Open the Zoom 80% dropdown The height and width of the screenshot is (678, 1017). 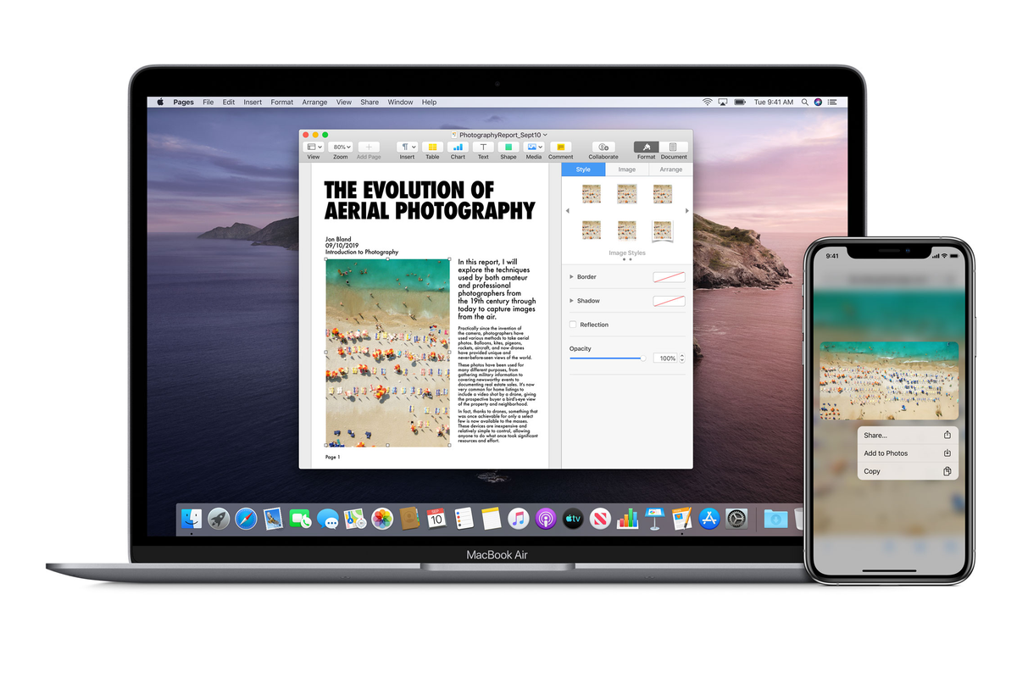tap(341, 147)
